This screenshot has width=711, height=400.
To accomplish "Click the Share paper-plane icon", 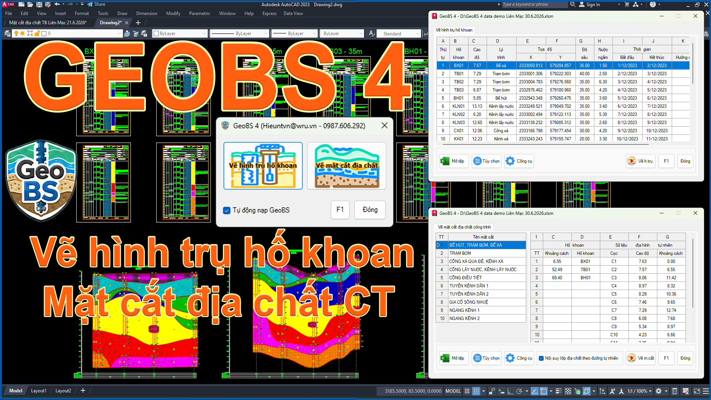I will coord(90,4).
